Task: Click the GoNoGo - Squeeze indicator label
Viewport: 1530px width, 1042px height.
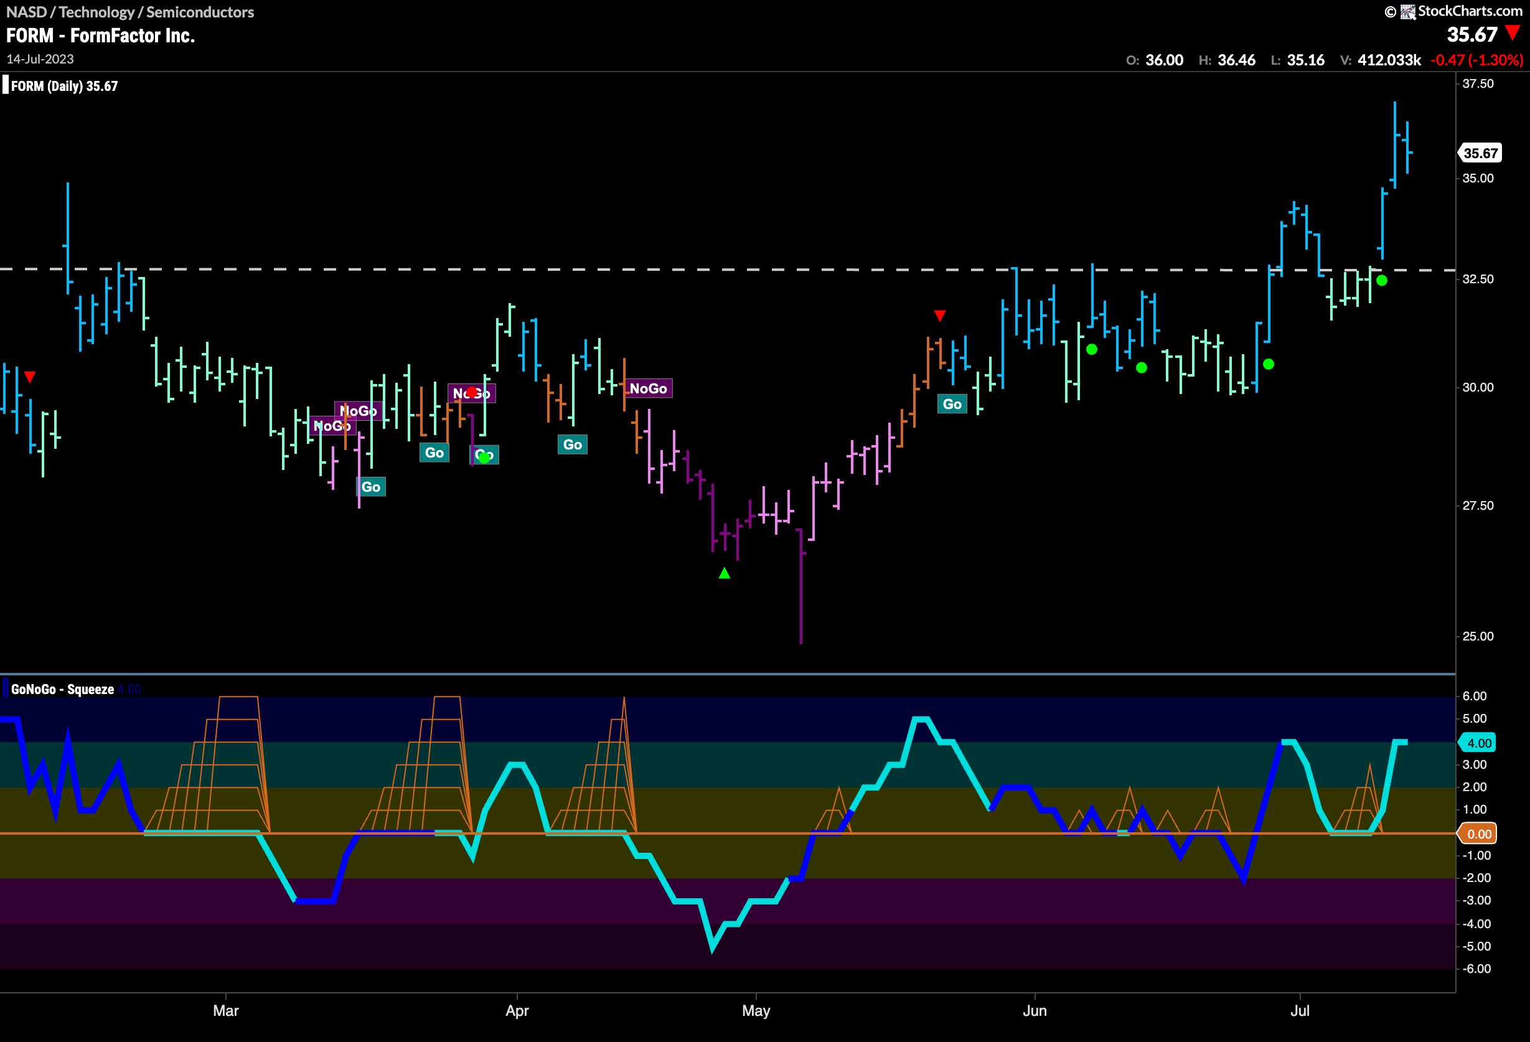Action: pyautogui.click(x=62, y=689)
